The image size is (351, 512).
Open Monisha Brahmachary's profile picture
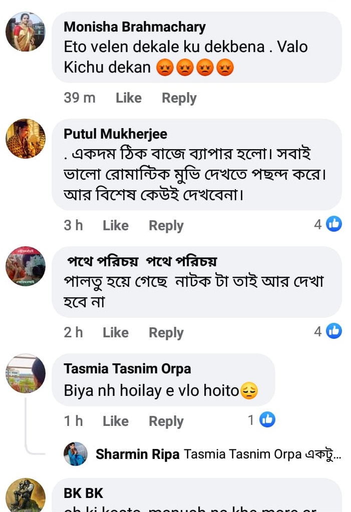pyautogui.click(x=26, y=32)
